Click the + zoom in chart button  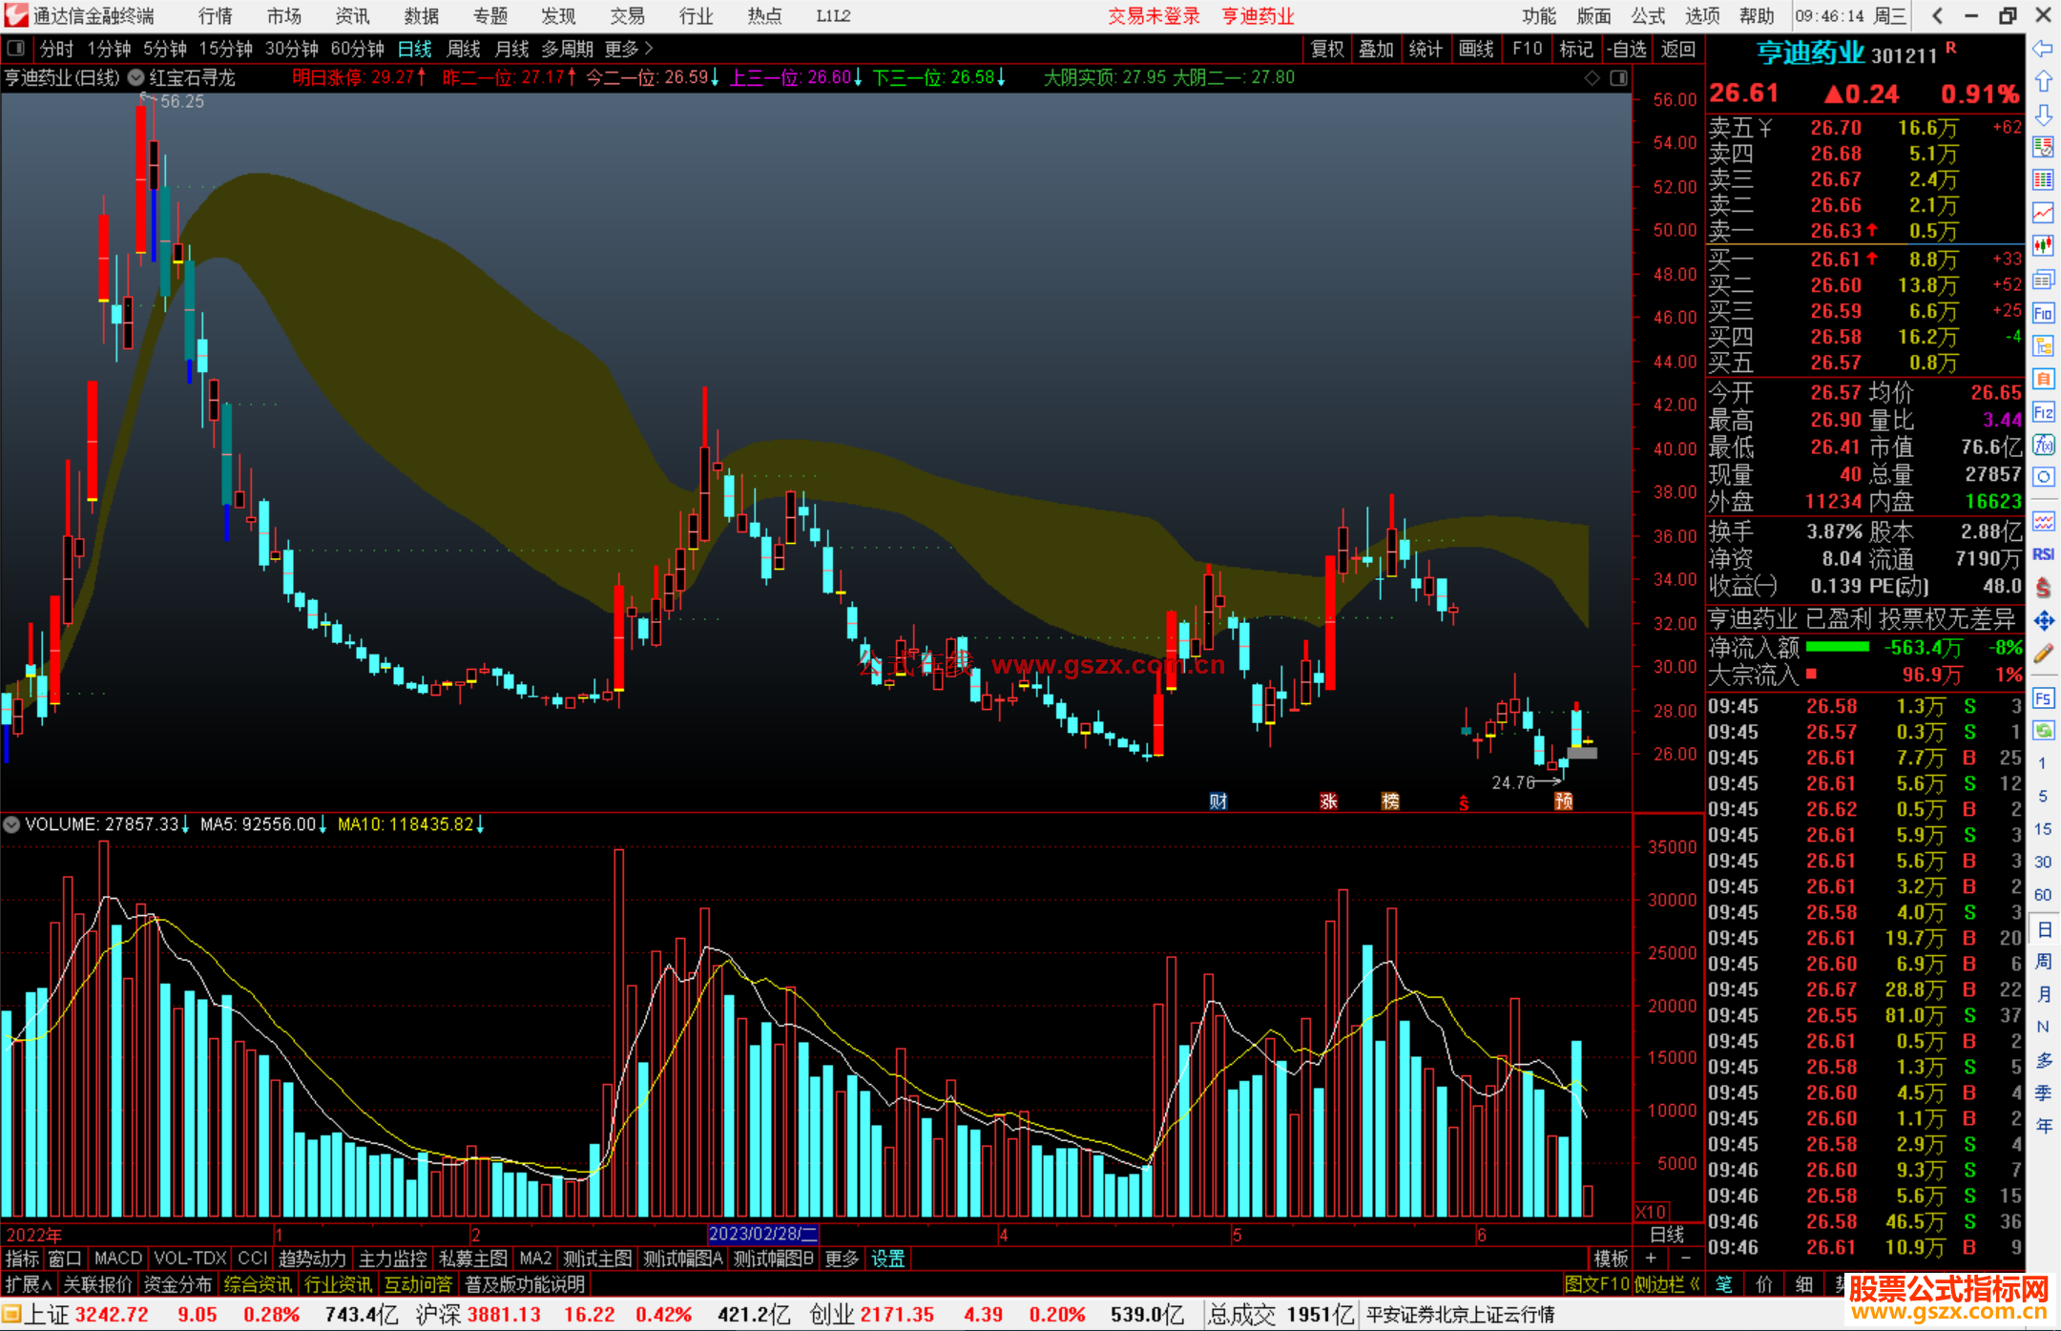pos(1651,1258)
